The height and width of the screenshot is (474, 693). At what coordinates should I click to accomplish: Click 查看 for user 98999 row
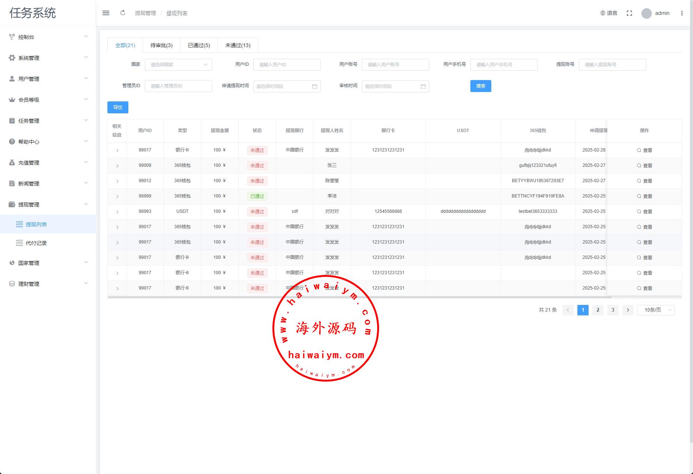(644, 196)
